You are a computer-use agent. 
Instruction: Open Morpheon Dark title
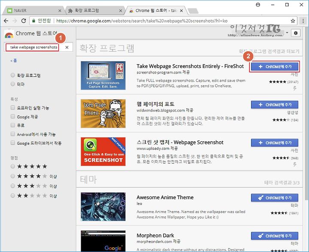tap(155, 235)
